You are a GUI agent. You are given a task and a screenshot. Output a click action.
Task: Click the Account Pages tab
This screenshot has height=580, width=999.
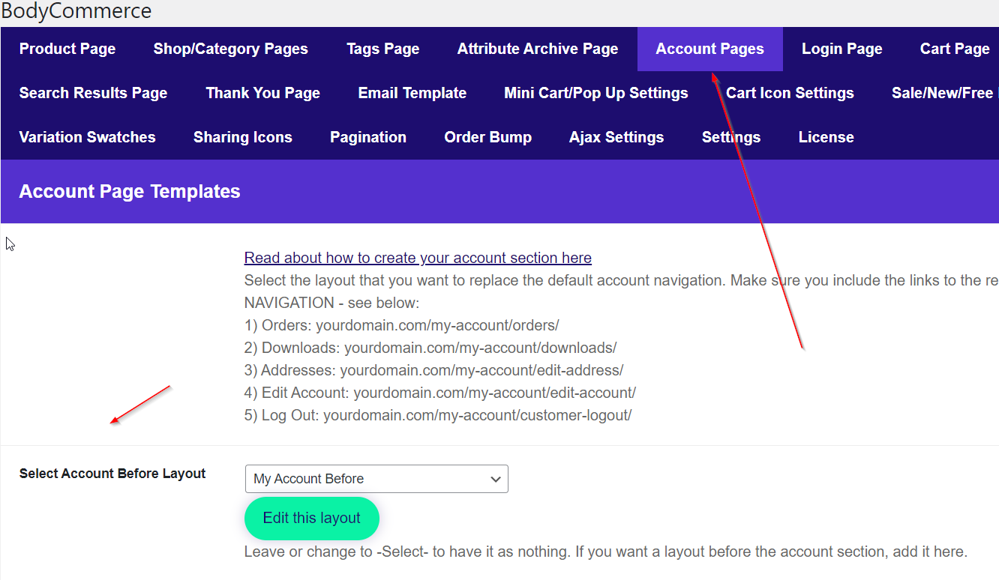709,49
